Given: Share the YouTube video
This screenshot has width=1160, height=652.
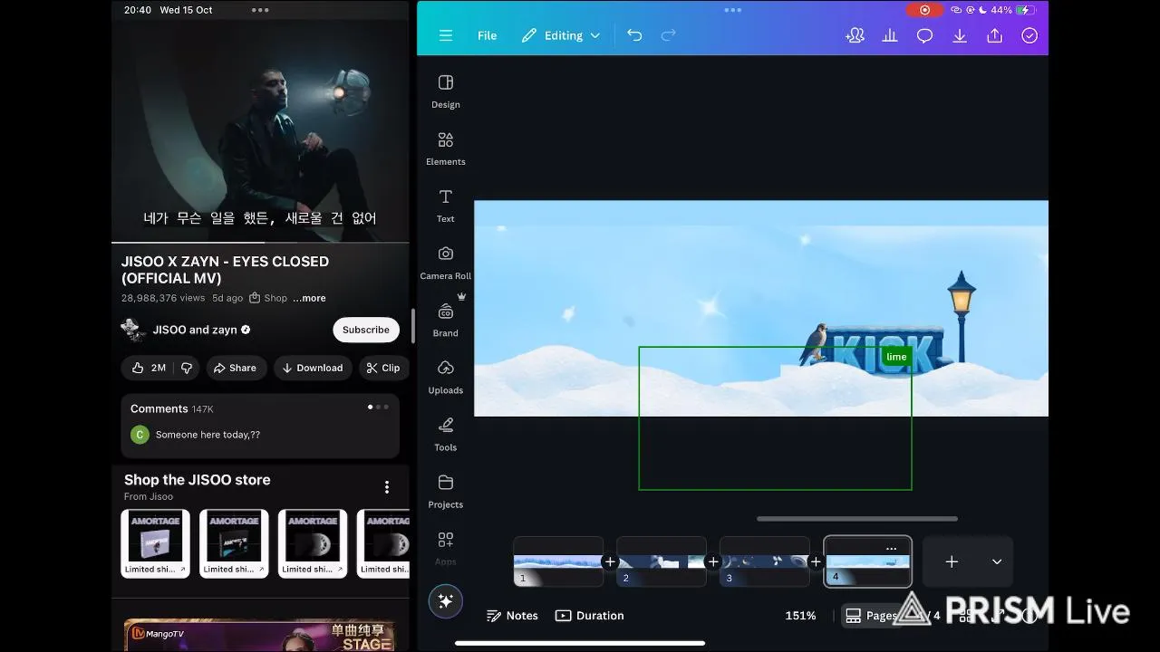Looking at the screenshot, I should (235, 368).
